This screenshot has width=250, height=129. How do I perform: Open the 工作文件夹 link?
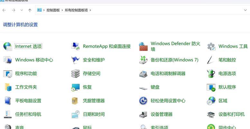click(x=26, y=87)
